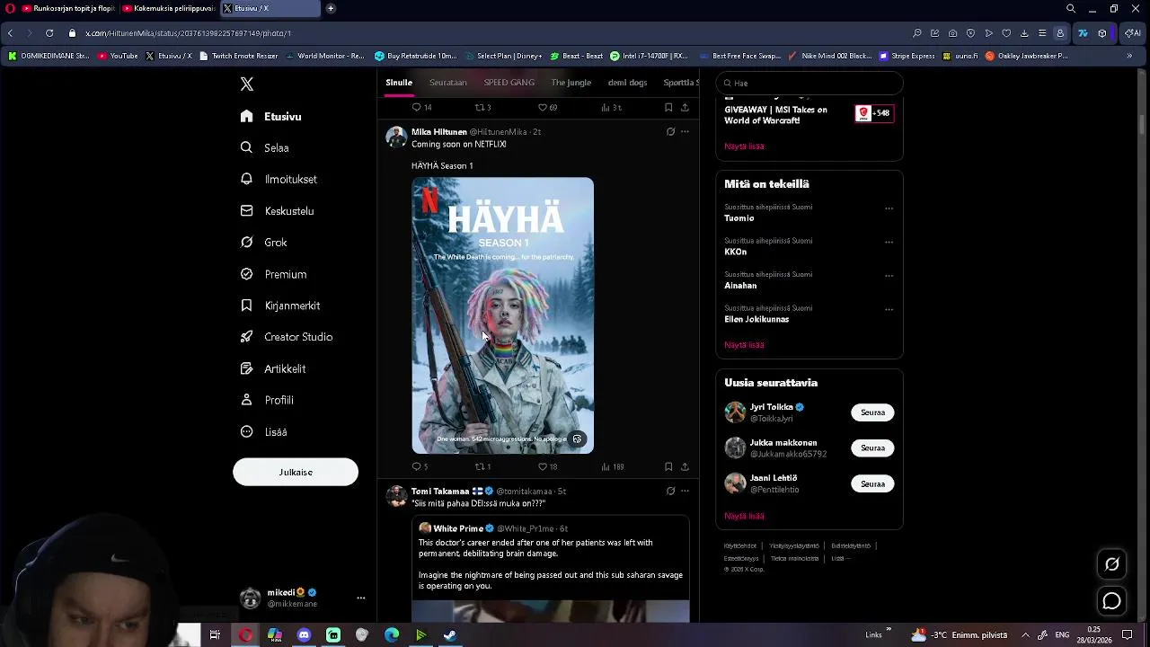Open Grok from the sidebar
This screenshot has width=1150, height=647.
point(263,243)
